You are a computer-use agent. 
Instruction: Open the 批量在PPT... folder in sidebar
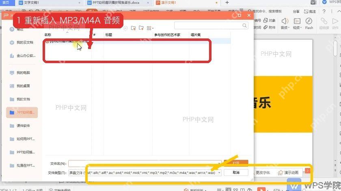tap(22, 166)
